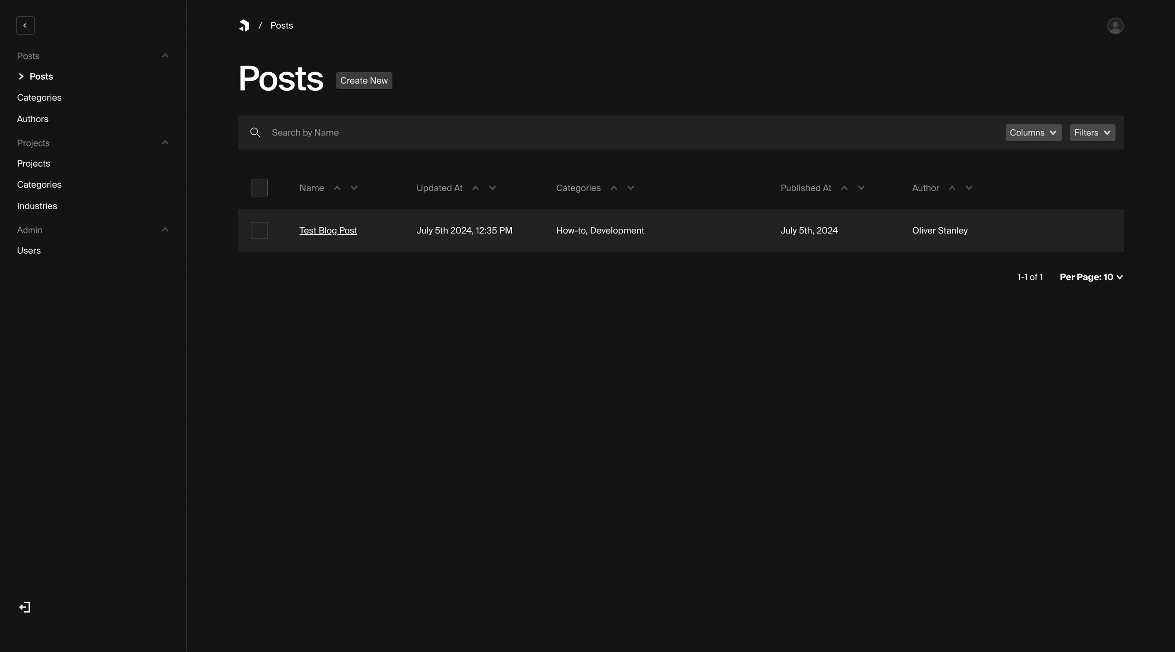Collapse the Admin section in the sidebar
This screenshot has width=1175, height=652.
164,230
